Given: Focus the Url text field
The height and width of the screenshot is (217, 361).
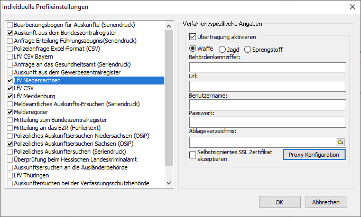Looking at the screenshot, I should point(267,86).
